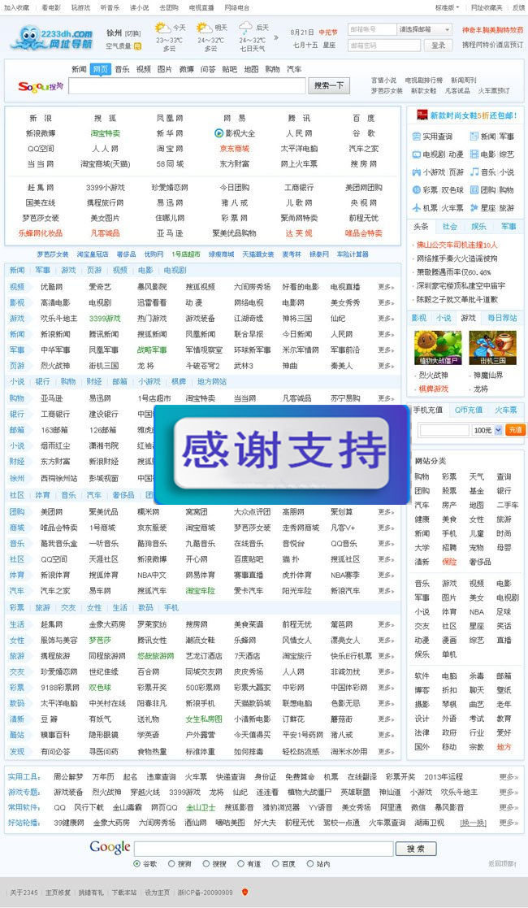Click the 加入收藏 link in top bar

pyautogui.click(x=17, y=7)
